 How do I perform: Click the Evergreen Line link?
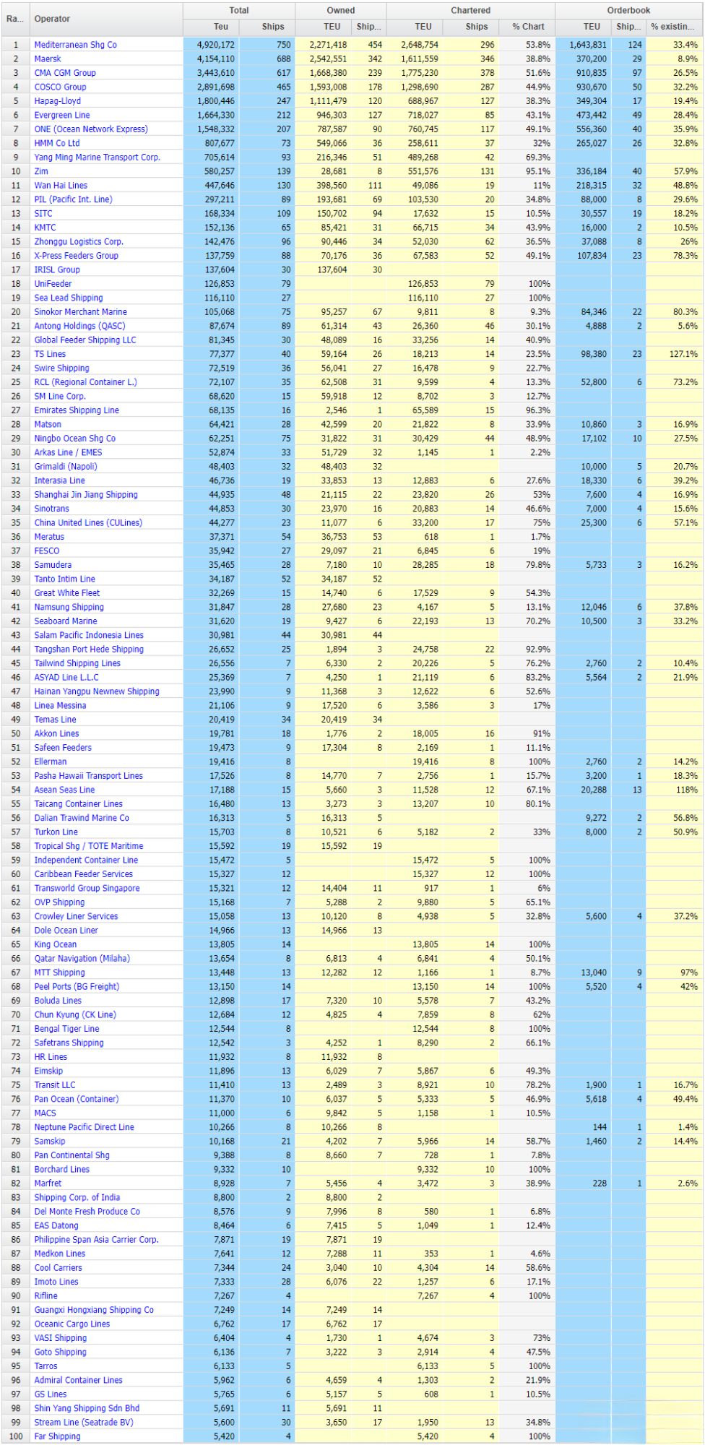[62, 116]
